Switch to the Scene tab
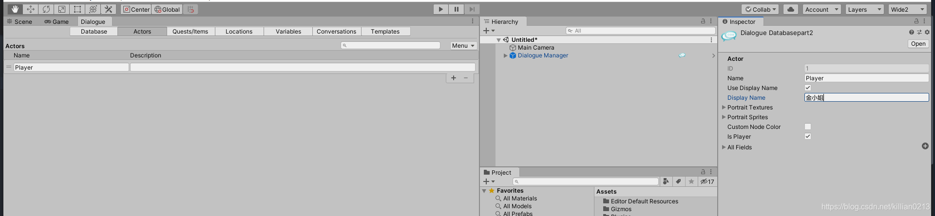The width and height of the screenshot is (935, 216). click(19, 21)
